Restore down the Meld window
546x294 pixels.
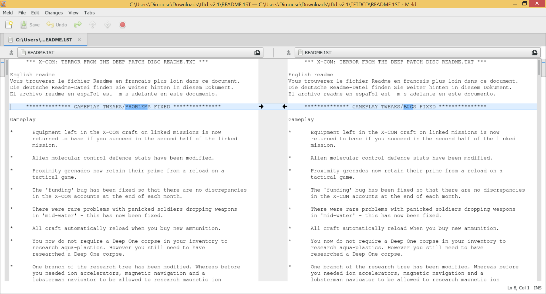(525, 4)
